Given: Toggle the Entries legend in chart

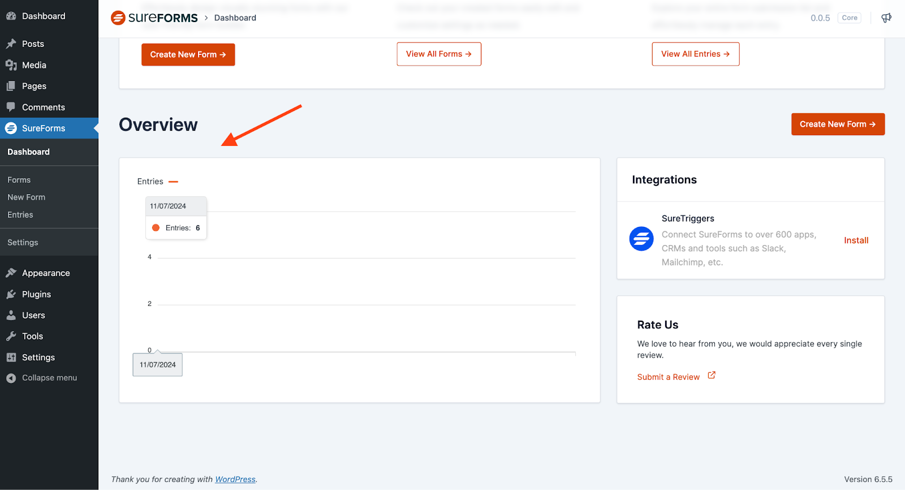Looking at the screenshot, I should (x=157, y=182).
